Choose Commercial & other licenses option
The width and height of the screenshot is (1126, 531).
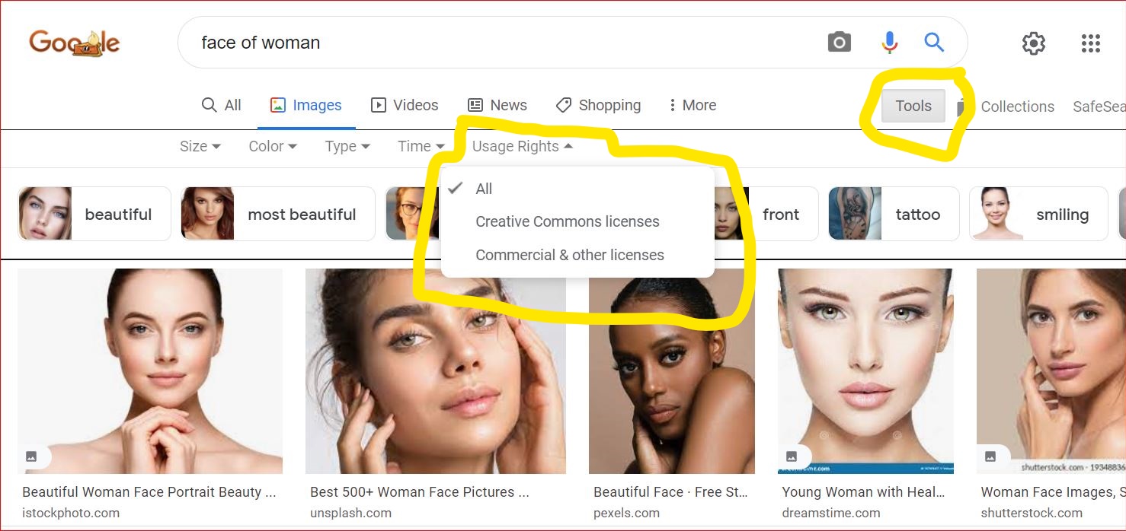tap(569, 256)
